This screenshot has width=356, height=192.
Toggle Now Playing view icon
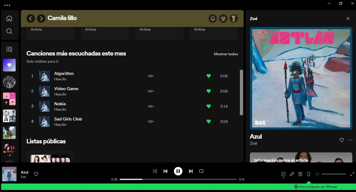click(283, 174)
